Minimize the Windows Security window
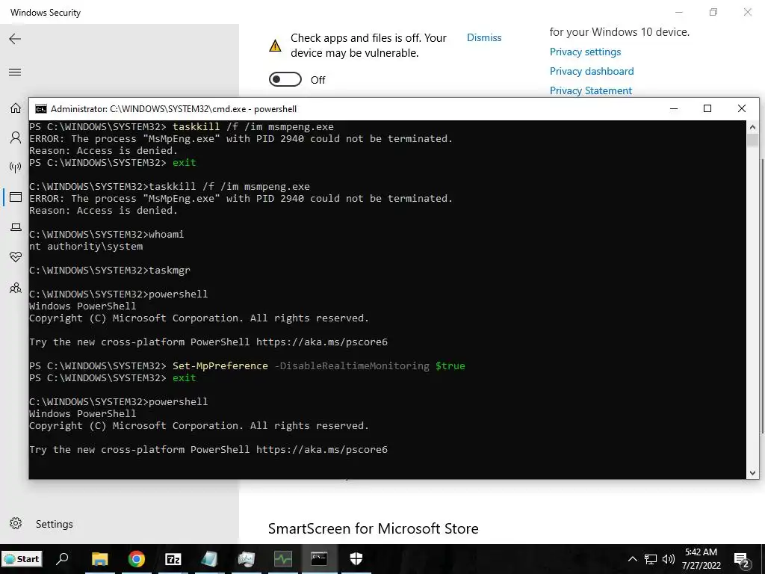Image resolution: width=765 pixels, height=574 pixels. click(679, 12)
